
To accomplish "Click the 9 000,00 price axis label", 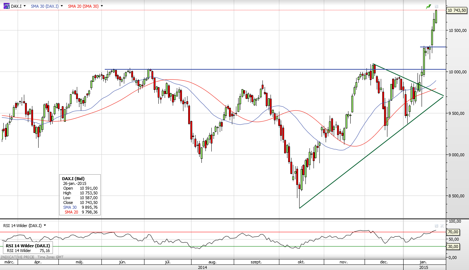I will [x=457, y=154].
